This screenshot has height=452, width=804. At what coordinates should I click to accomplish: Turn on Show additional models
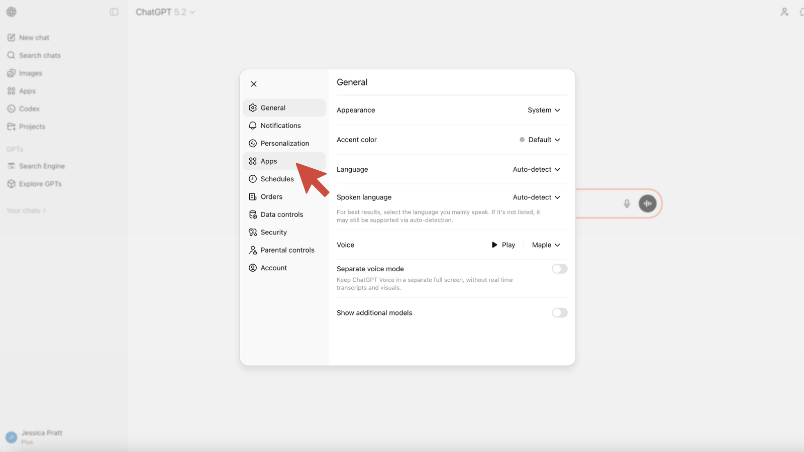tap(559, 313)
